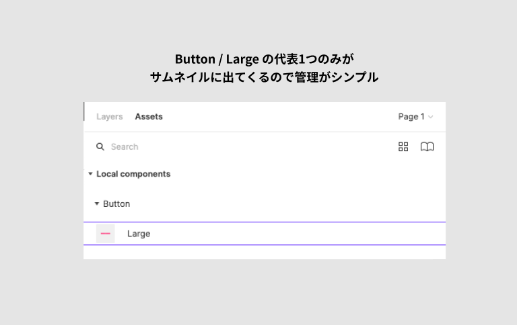Click into the Search field

[x=202, y=146]
